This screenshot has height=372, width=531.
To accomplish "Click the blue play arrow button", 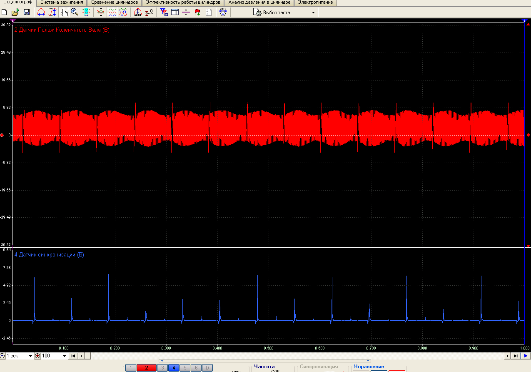I will pyautogui.click(x=526, y=356).
